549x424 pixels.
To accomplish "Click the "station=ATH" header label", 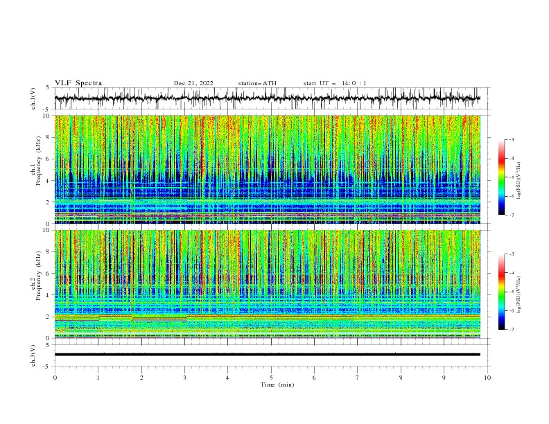I will [x=257, y=83].
